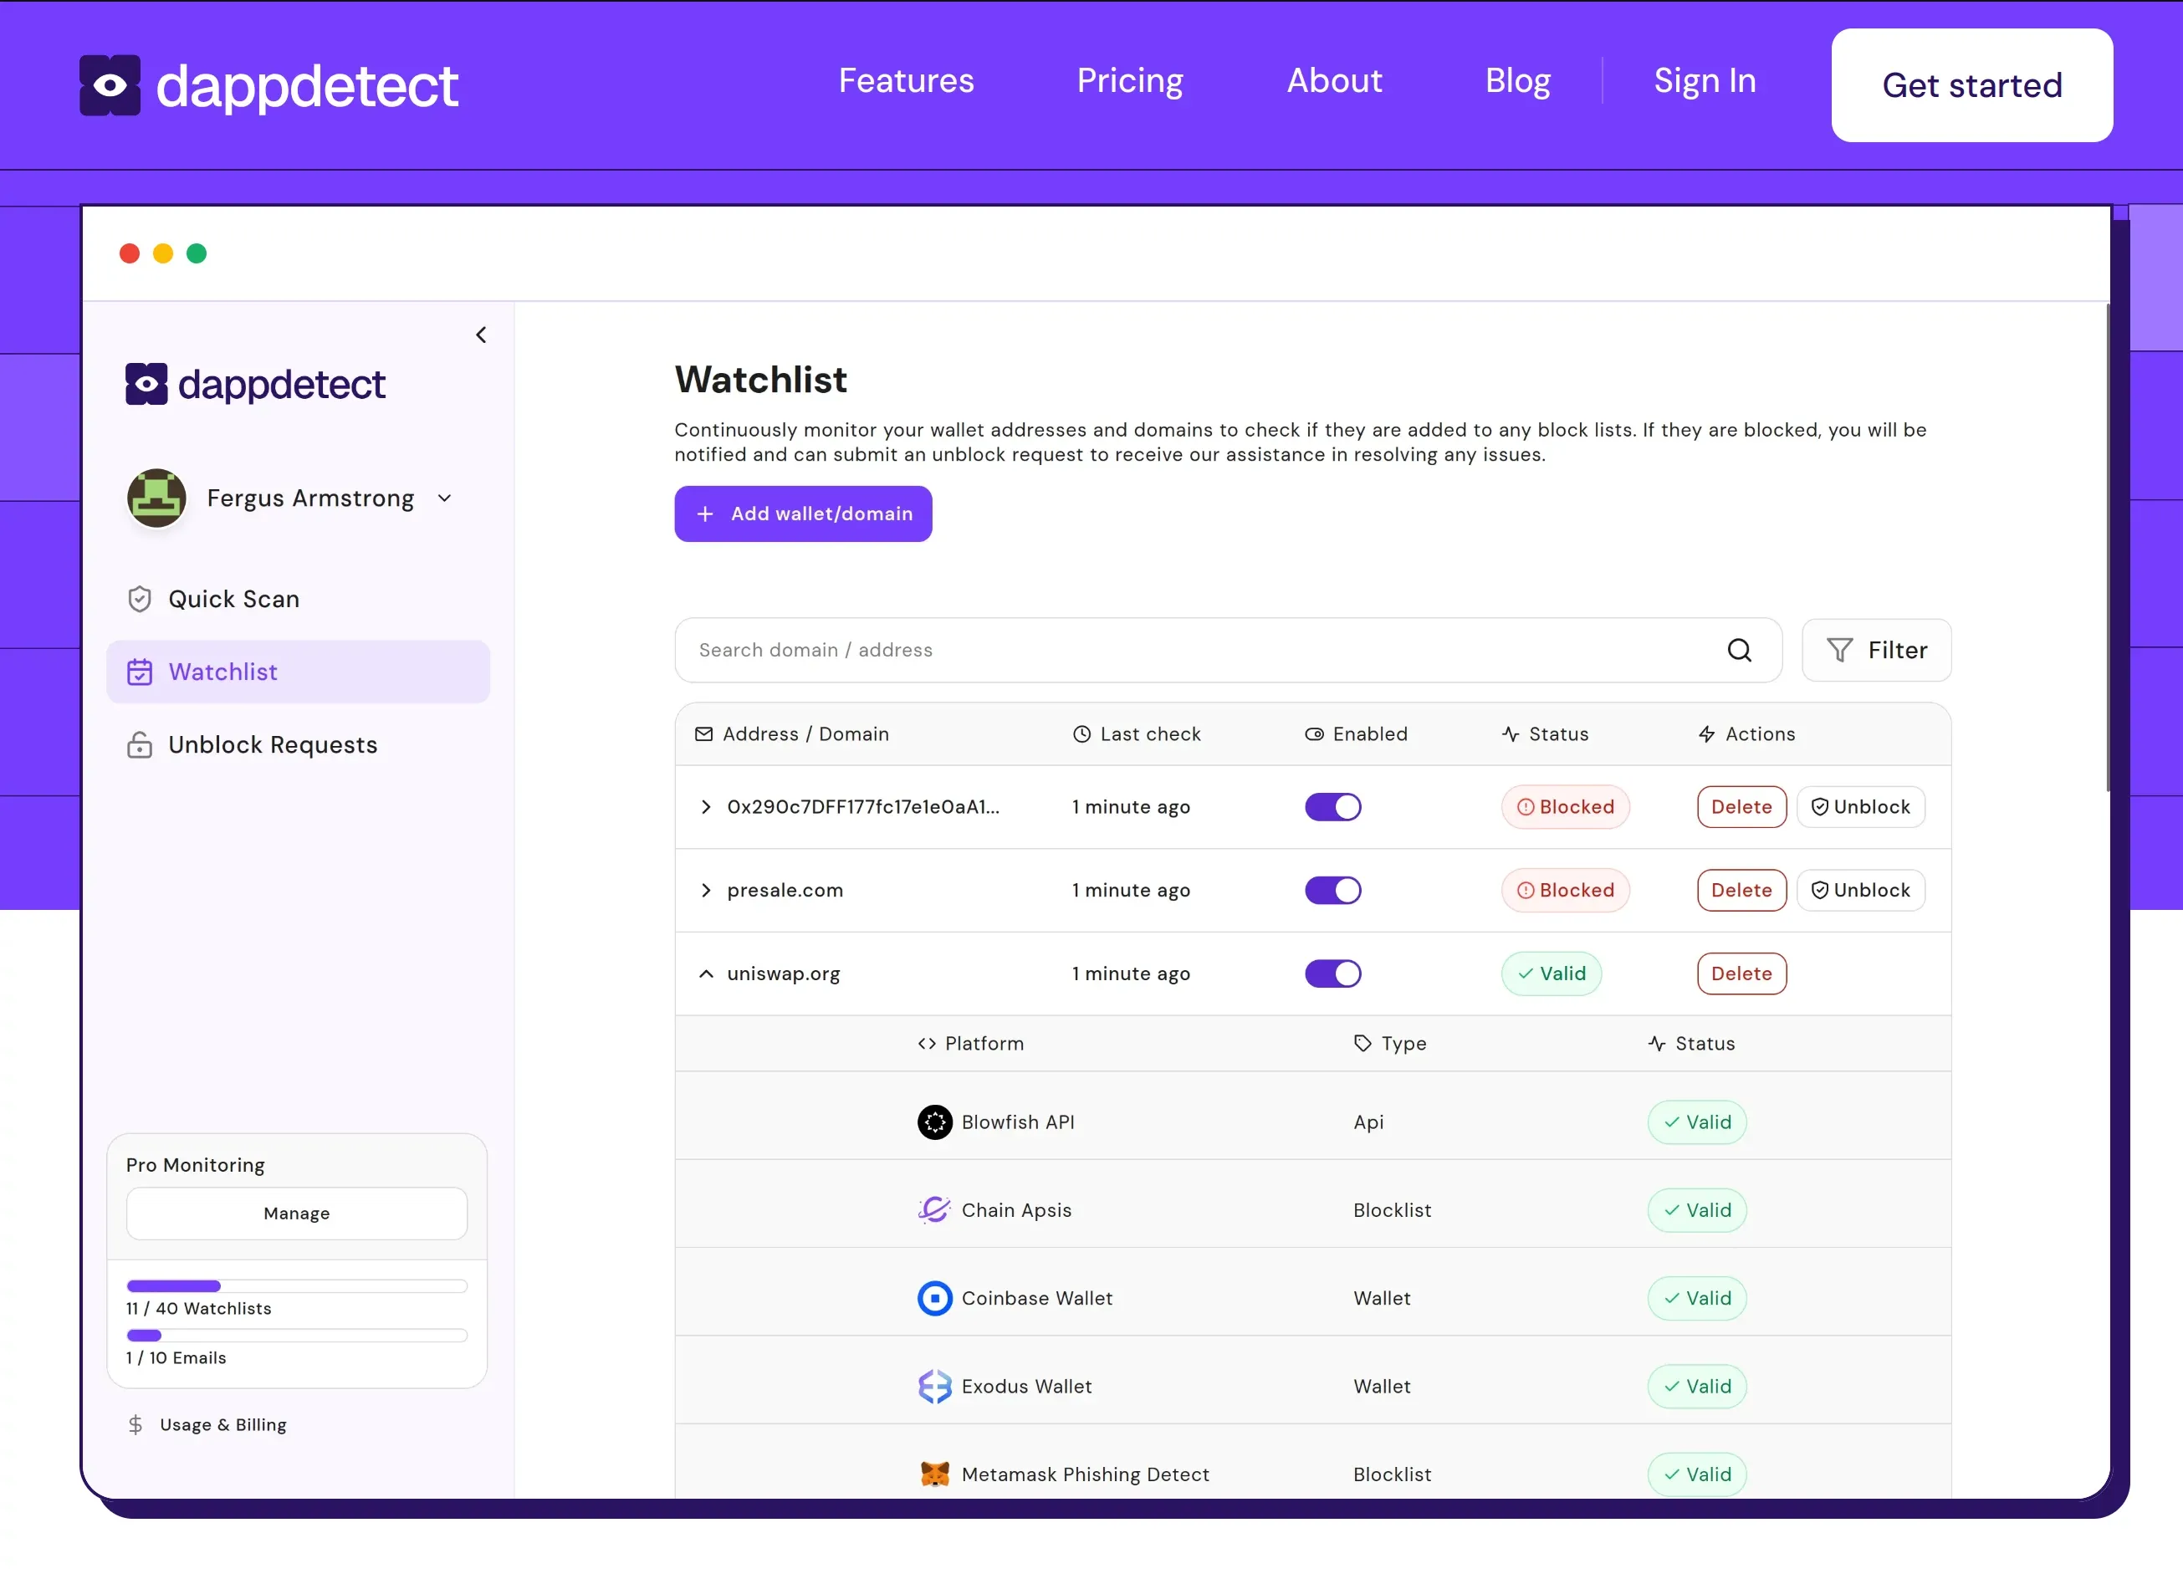The image size is (2183, 1579).
Task: Collapse the uniswap.org row details
Action: (706, 973)
